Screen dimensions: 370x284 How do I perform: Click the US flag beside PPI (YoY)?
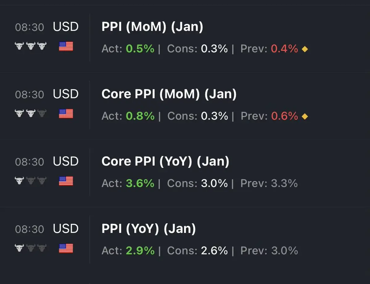coord(66,248)
